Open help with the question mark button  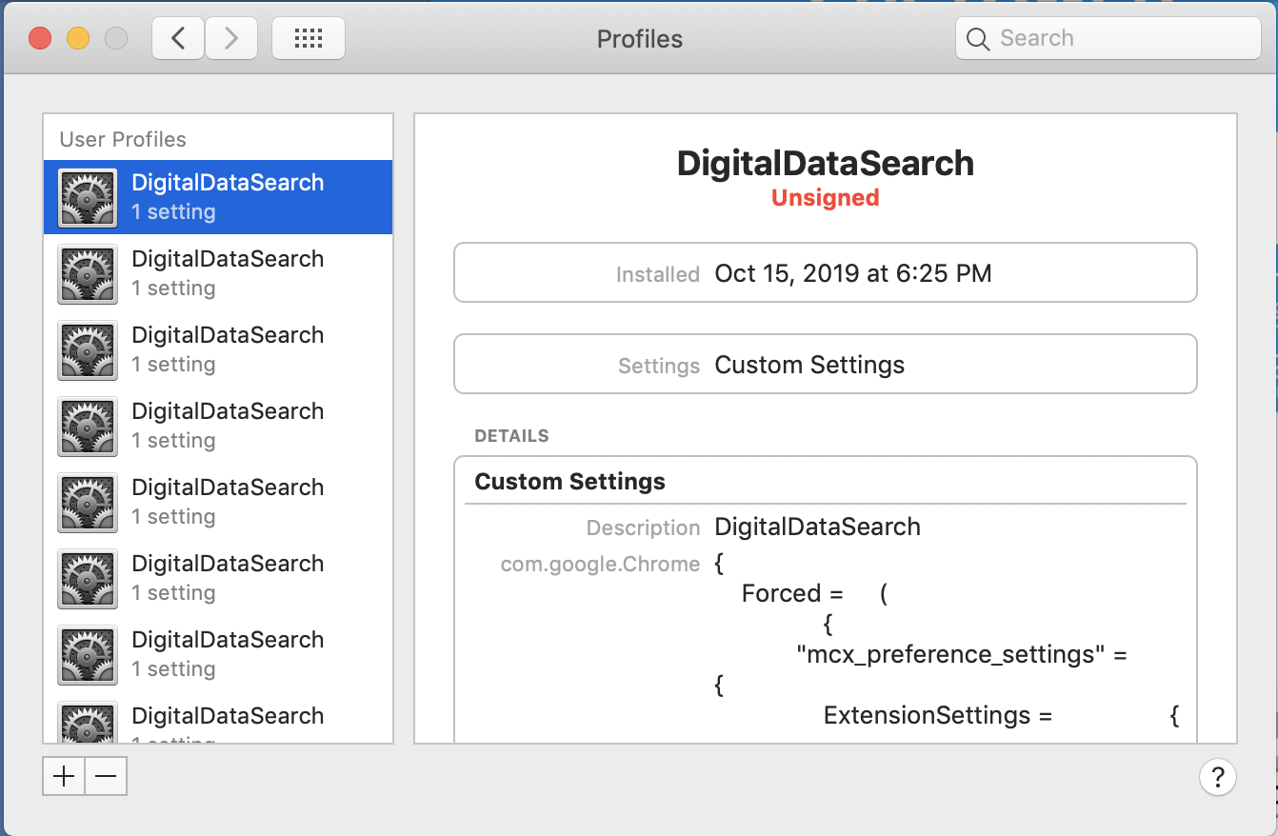(1217, 777)
